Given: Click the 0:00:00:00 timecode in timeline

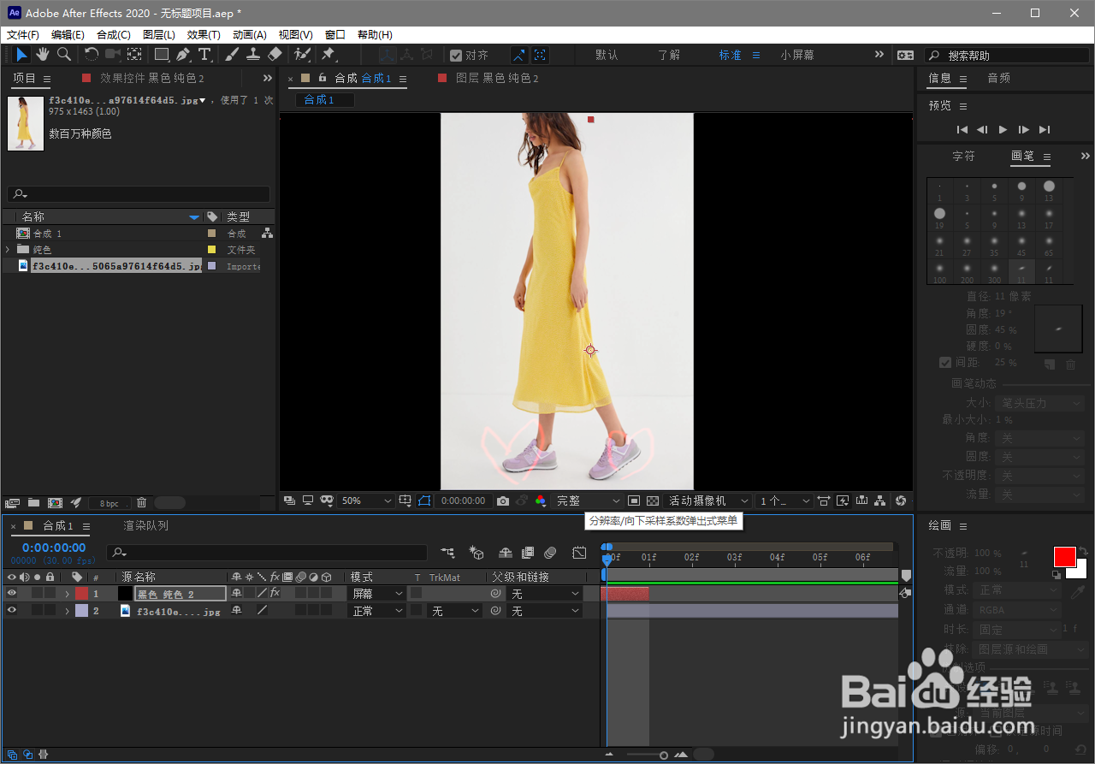Looking at the screenshot, I should point(54,548).
